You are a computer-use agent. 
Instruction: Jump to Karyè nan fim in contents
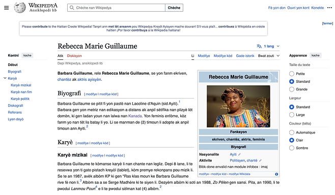pos(21,92)
